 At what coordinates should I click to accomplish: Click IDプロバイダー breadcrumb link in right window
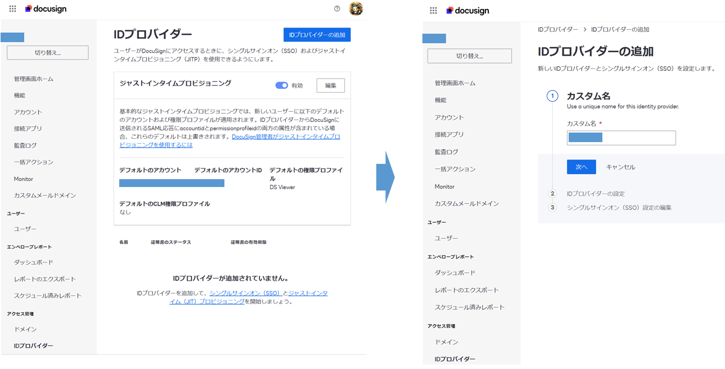coord(557,29)
